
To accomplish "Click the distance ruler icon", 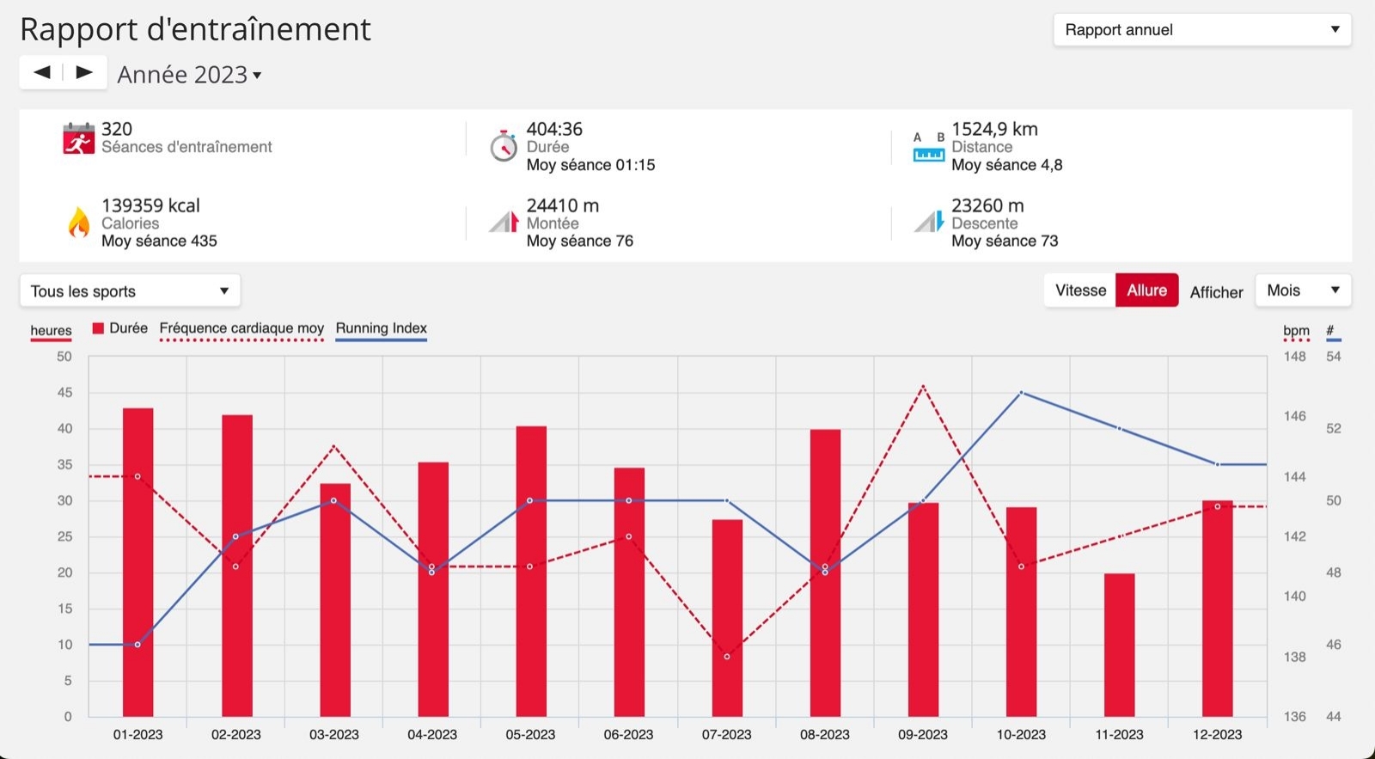I will (x=928, y=148).
